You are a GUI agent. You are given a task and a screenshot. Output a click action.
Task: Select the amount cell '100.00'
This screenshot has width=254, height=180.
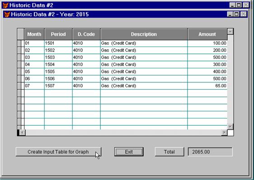(207, 43)
